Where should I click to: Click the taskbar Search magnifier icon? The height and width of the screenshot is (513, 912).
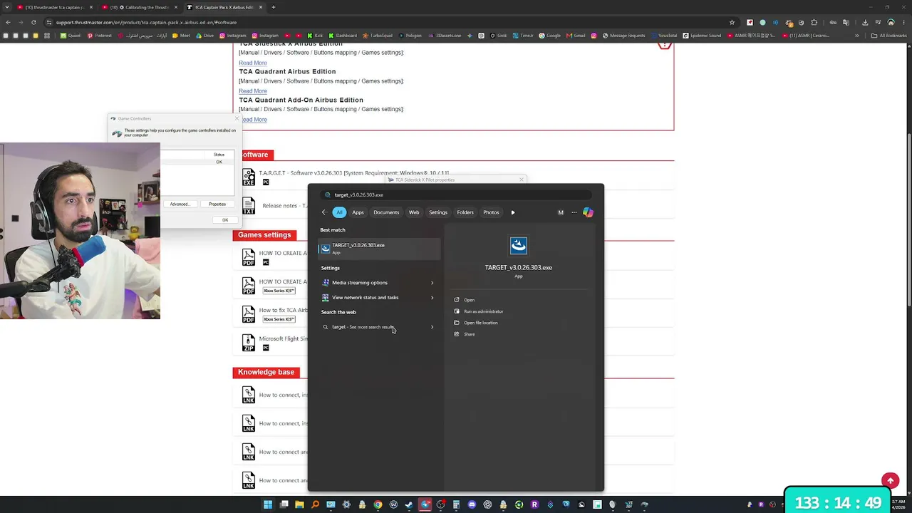pyautogui.click(x=315, y=504)
